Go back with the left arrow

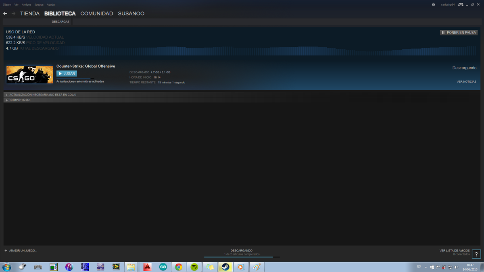5,14
